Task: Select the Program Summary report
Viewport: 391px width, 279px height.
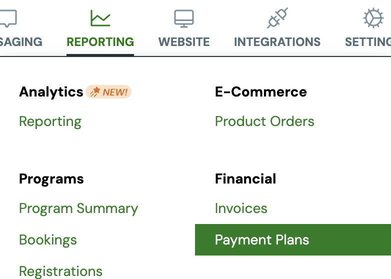Action: pyautogui.click(x=78, y=208)
